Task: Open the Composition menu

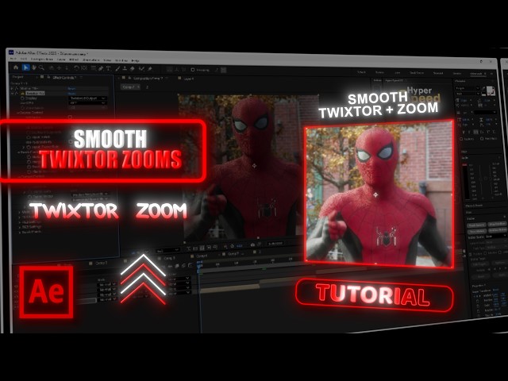Action: tap(41, 60)
